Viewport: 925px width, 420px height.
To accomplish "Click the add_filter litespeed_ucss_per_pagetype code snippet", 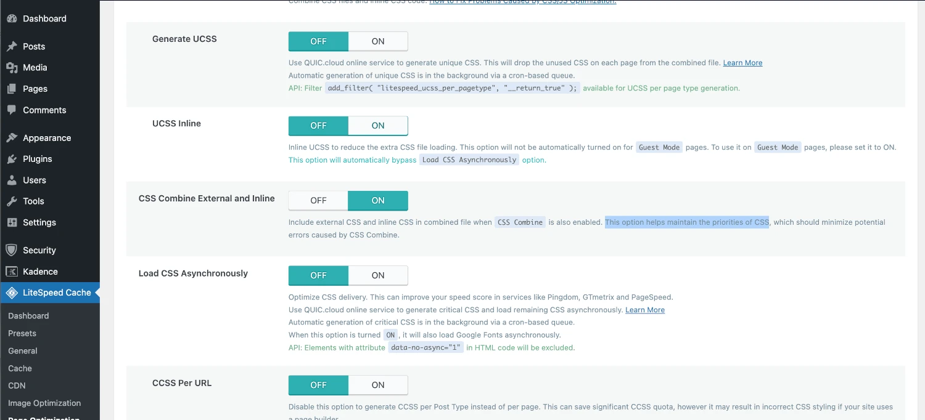I will (453, 88).
